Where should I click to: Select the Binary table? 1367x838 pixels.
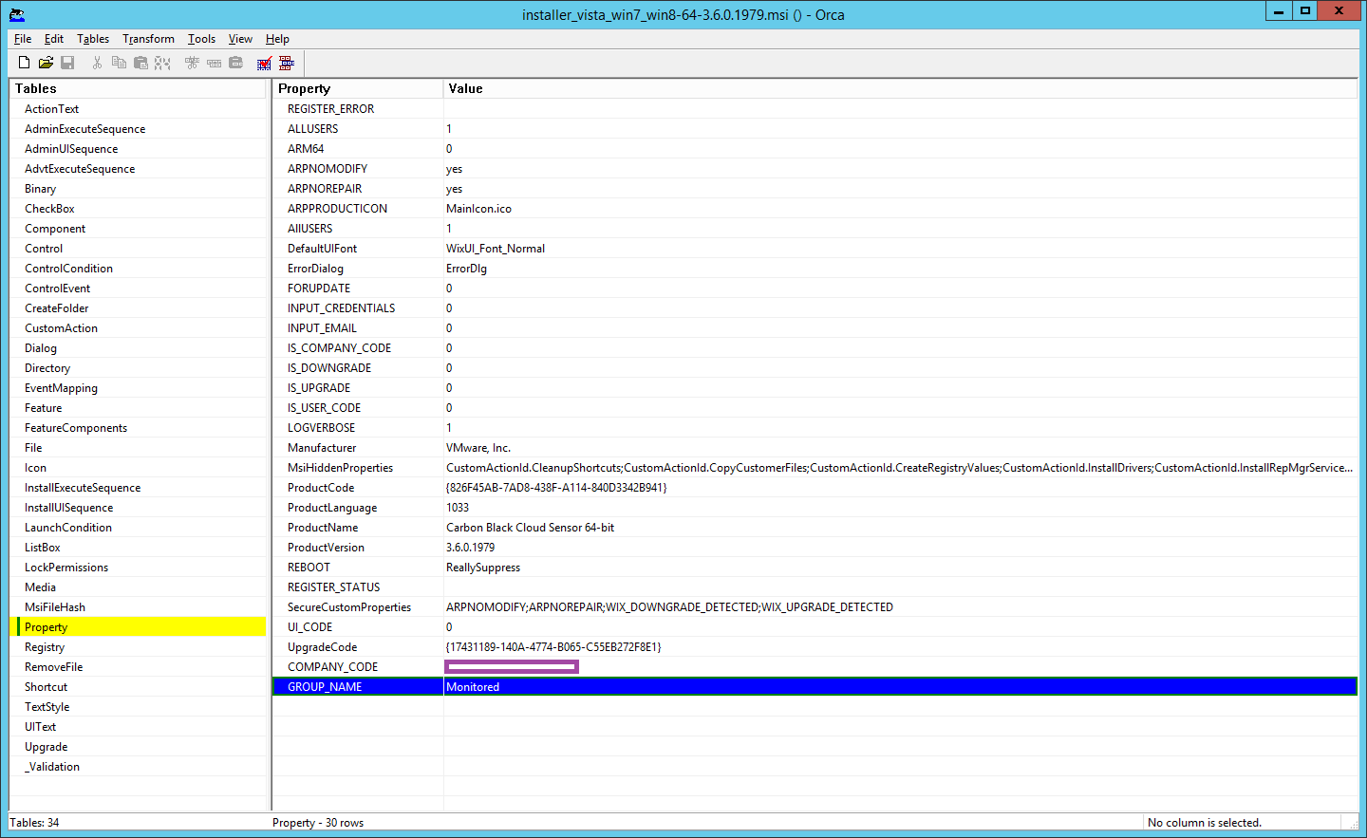click(x=40, y=189)
